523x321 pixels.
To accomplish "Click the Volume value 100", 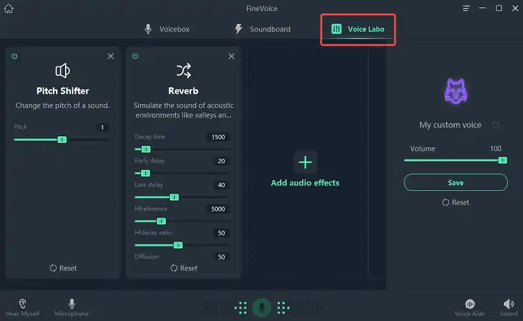I will [496, 149].
